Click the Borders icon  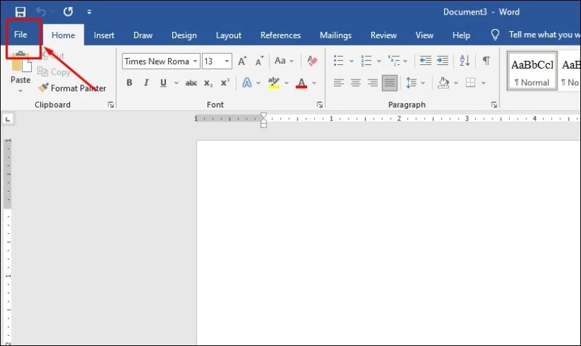click(x=470, y=83)
